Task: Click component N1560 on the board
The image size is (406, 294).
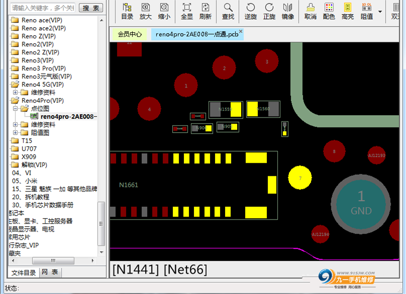Action: 263,109
